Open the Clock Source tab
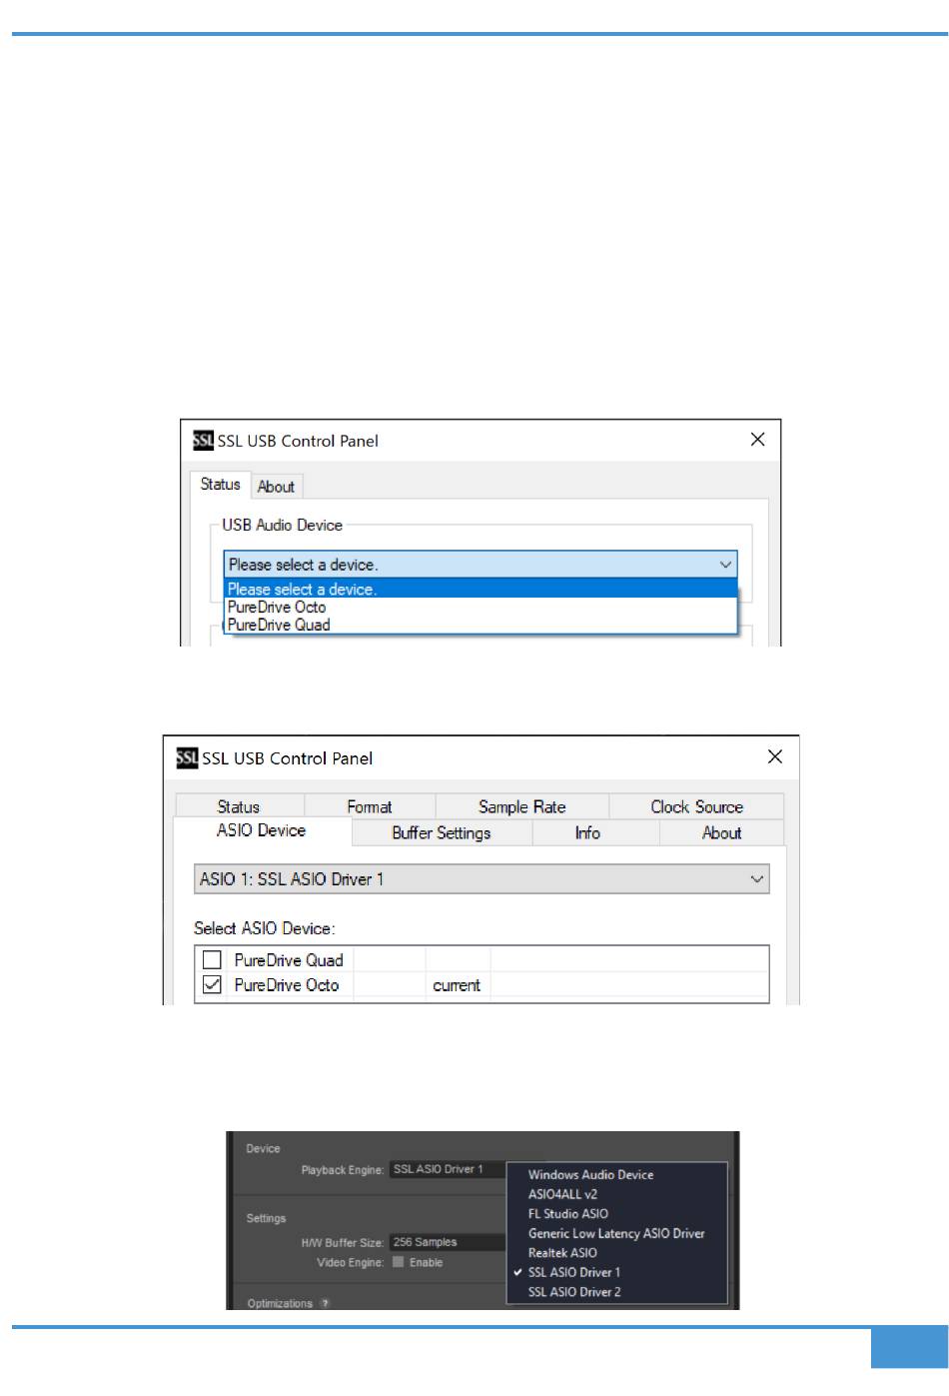Viewport: 949px width, 1396px height. 697,806
